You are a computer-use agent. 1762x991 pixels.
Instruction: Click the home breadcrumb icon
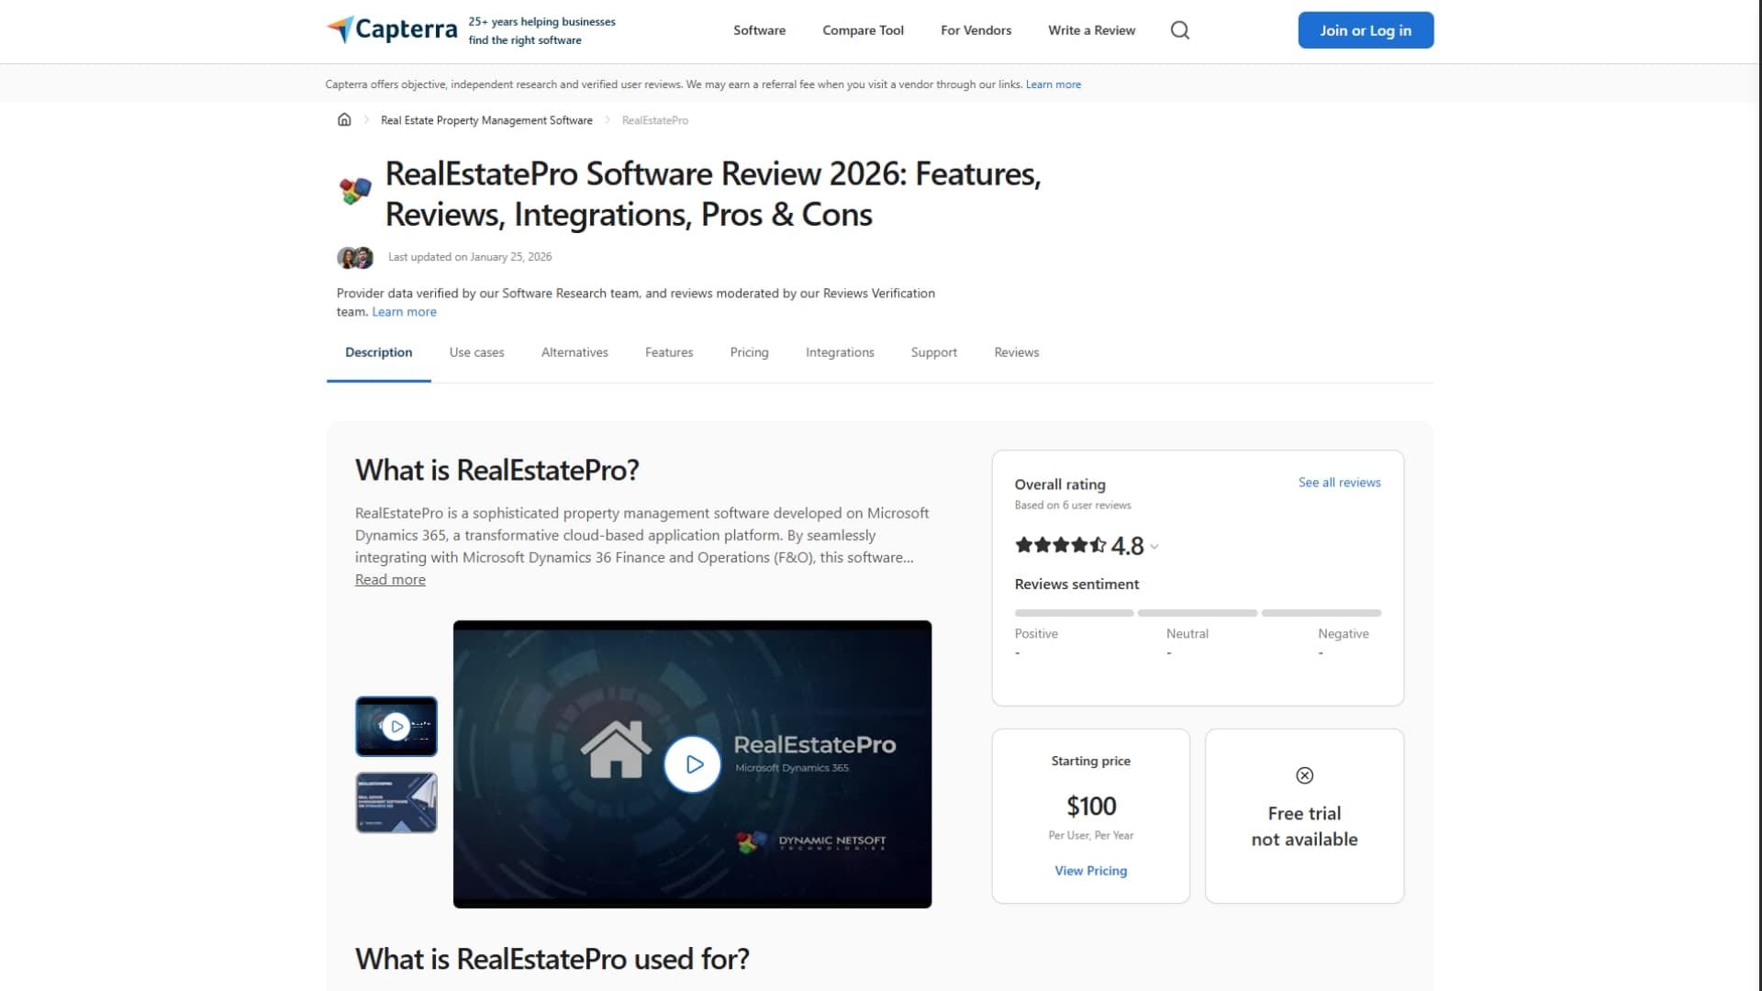[x=344, y=119]
